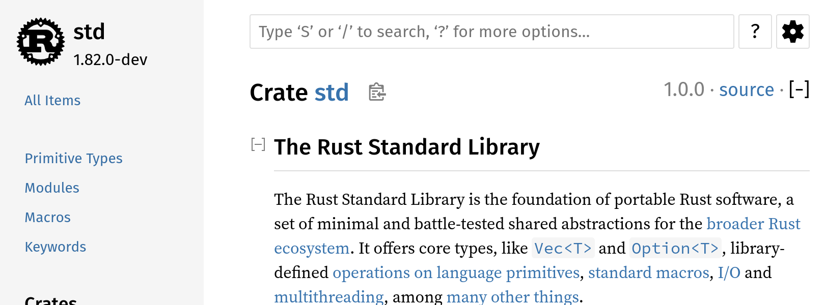Open the settings gear menu
Screen dimensions: 825x305
click(792, 32)
